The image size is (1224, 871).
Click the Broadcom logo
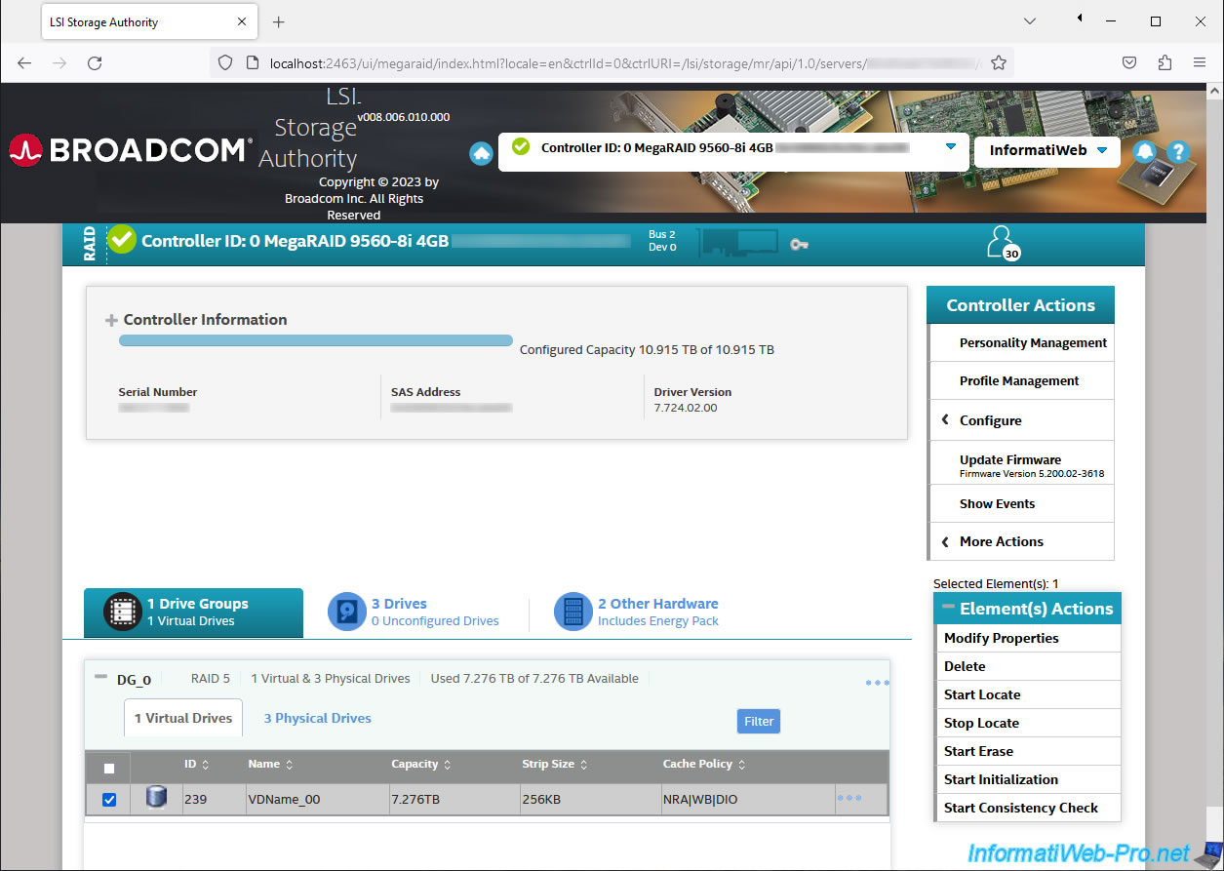[x=131, y=150]
